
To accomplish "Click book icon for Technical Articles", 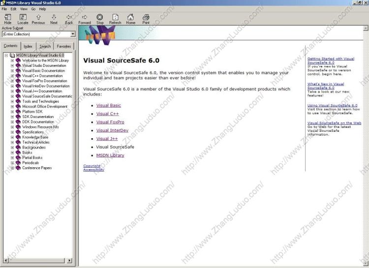I will coord(18,142).
